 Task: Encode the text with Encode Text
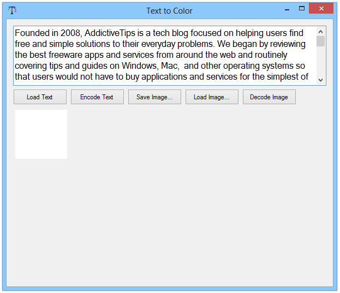[97, 97]
